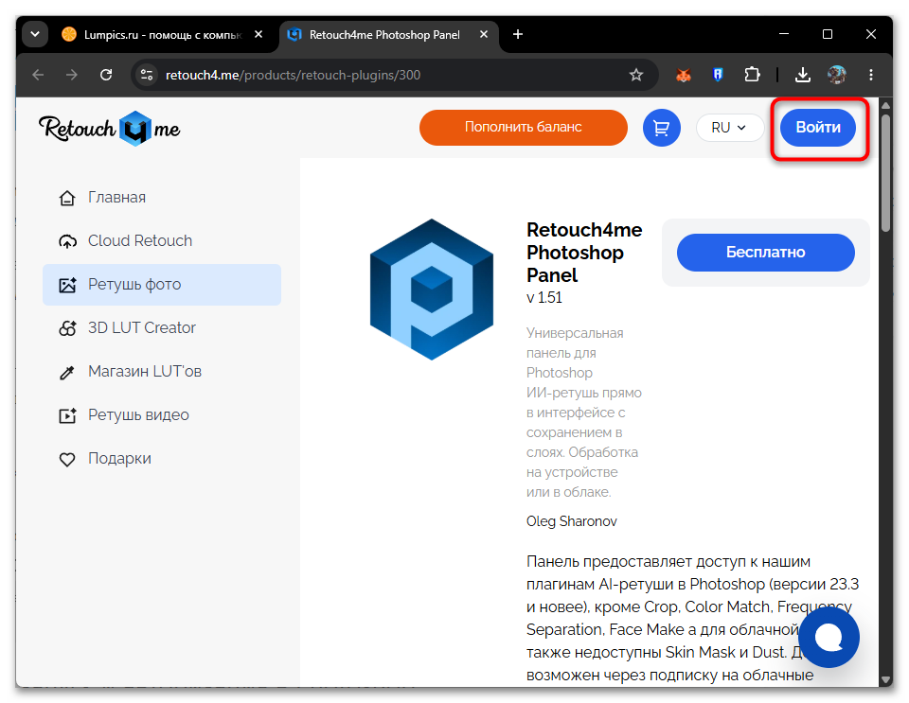Open the tab search dropdown arrow
The image size is (909, 703).
pyautogui.click(x=35, y=34)
